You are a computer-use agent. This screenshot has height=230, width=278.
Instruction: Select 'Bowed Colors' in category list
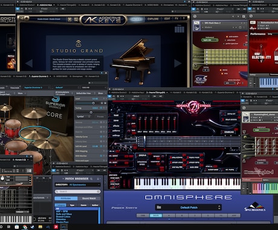pyautogui.click(x=63, y=217)
